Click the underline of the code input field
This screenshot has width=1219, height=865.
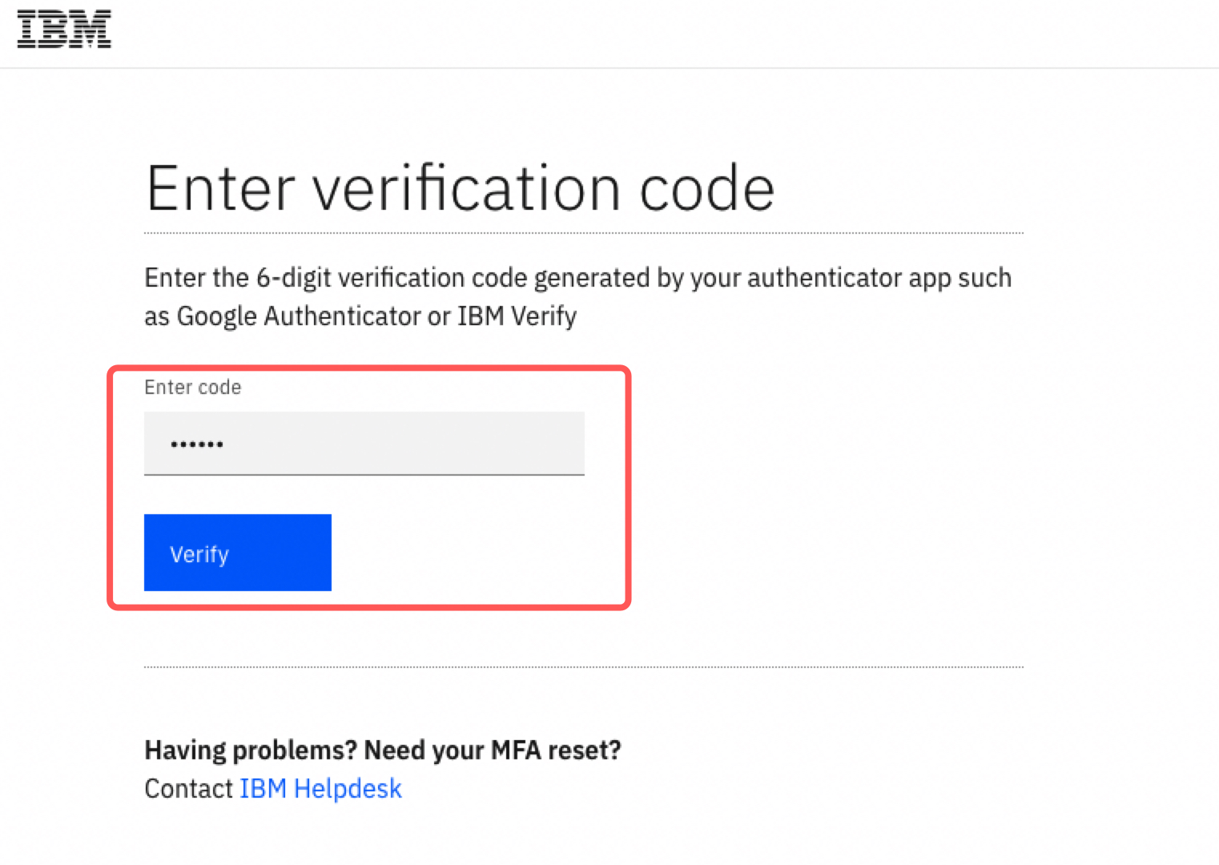coord(364,475)
